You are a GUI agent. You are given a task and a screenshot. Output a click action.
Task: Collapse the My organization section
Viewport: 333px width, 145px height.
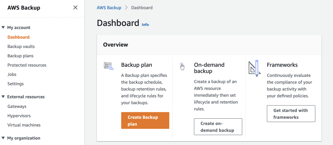(3, 138)
